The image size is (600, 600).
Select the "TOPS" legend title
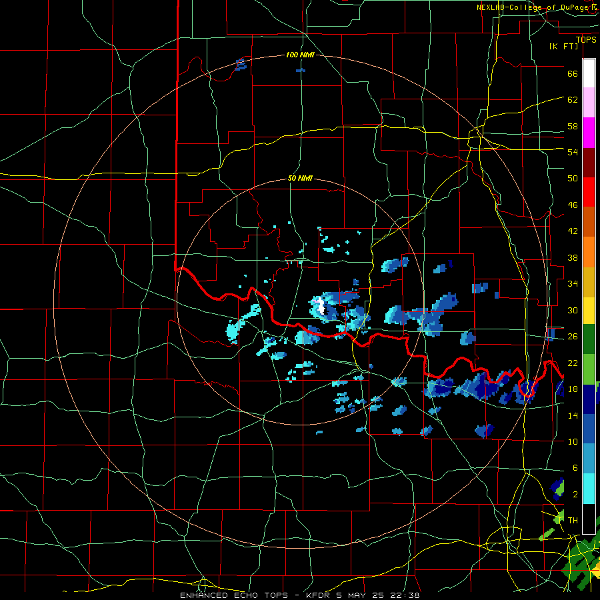(x=586, y=39)
